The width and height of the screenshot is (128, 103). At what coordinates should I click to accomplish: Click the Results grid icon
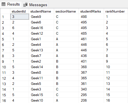(4, 4)
